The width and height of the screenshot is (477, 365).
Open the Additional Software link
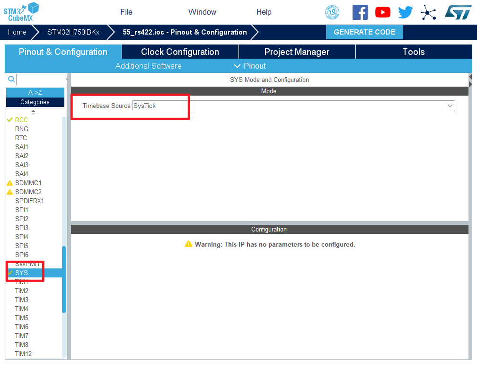(148, 66)
